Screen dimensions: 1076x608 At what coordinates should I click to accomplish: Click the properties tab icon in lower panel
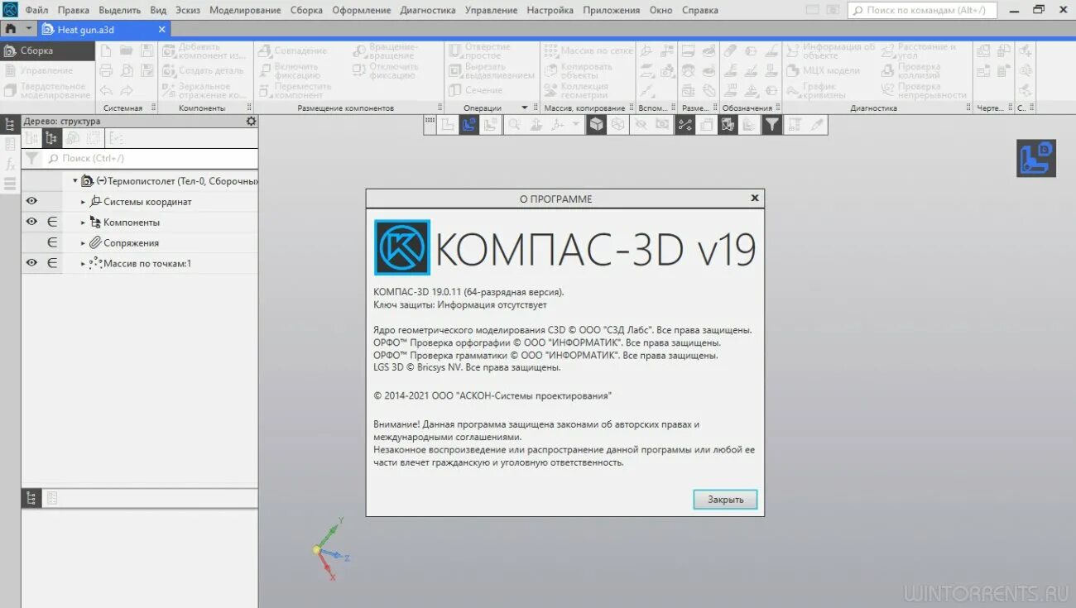51,498
